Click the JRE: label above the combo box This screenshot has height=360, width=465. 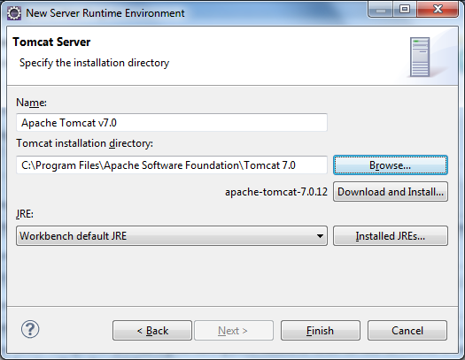point(25,214)
